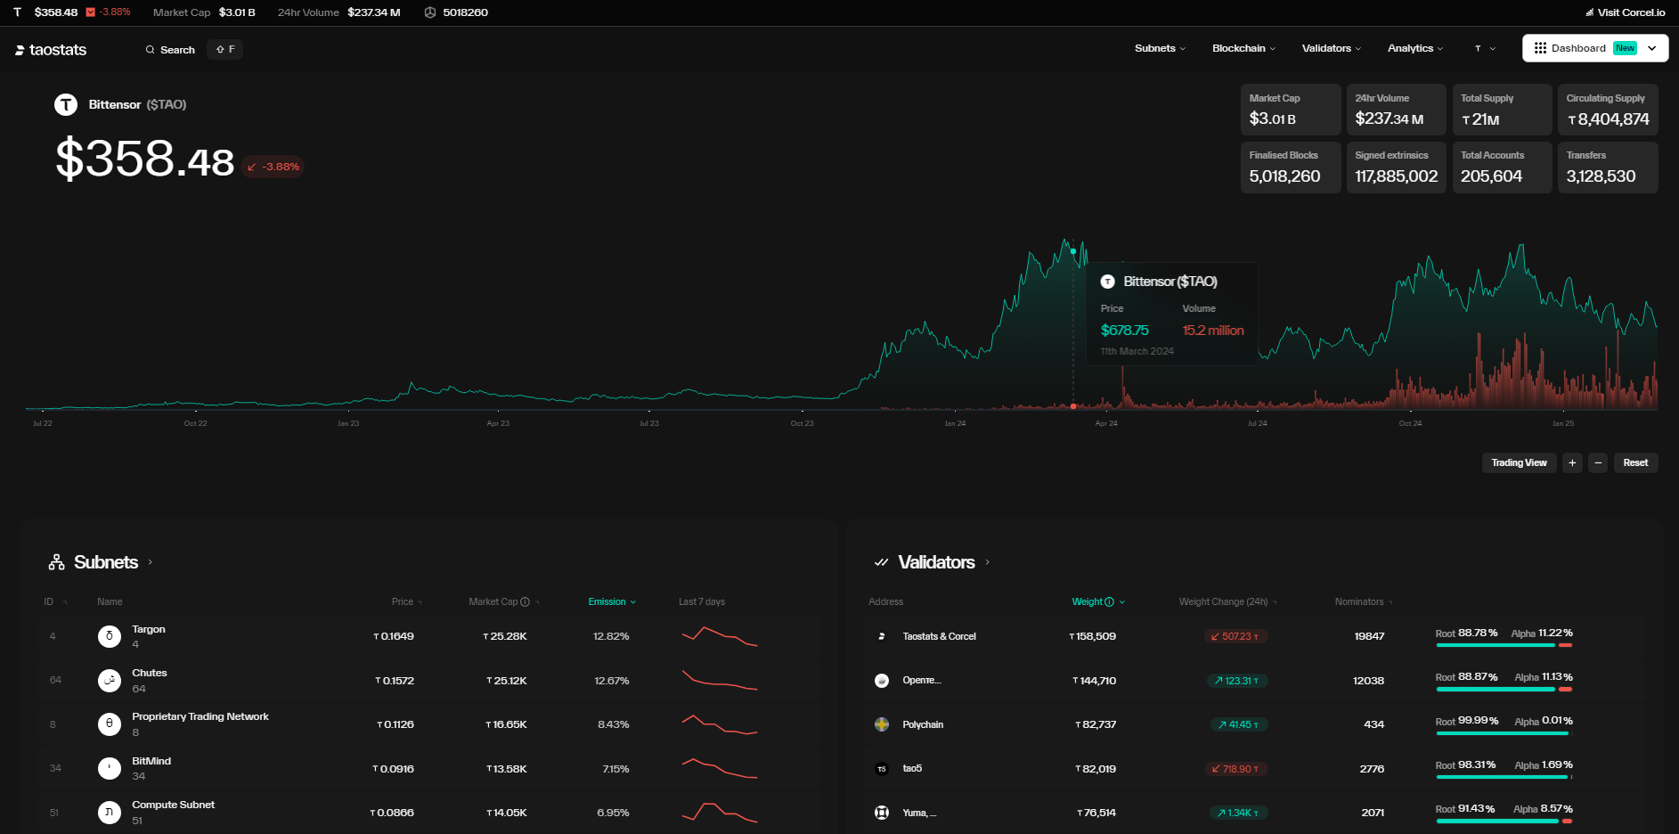Open the Blockchain navigation menu

coord(1243,48)
